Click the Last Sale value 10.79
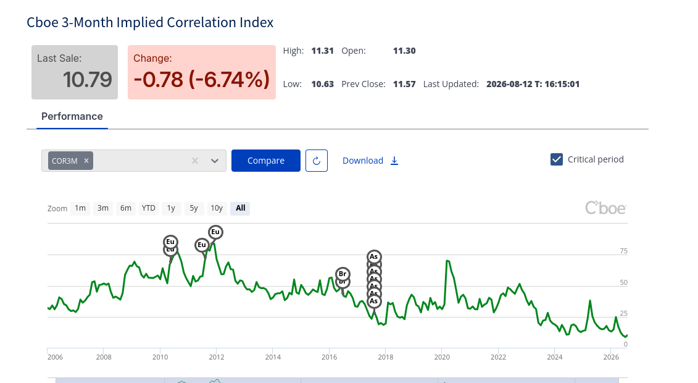This screenshot has height=383, width=698. point(87,80)
